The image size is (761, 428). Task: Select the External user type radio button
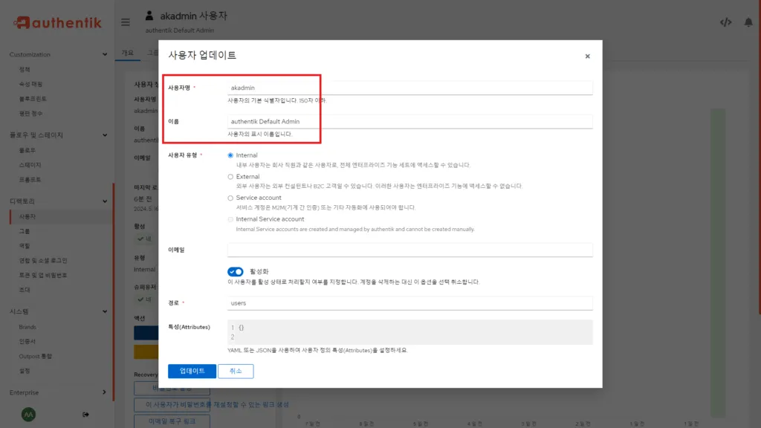230,177
